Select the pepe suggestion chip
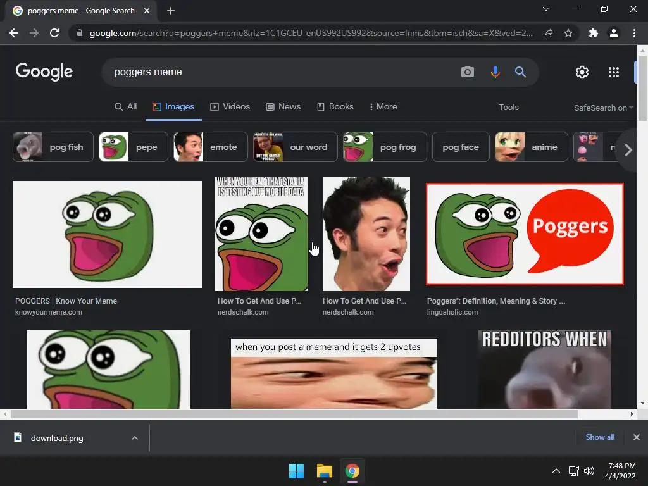This screenshot has width=648, height=486. point(134,147)
